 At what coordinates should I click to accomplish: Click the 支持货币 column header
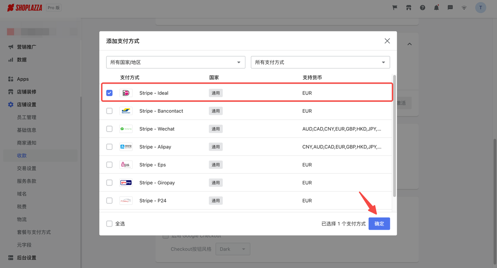click(312, 77)
